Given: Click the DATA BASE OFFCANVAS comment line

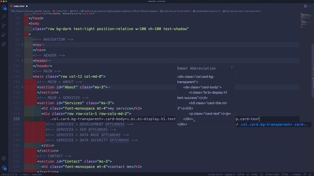Looking at the screenshot, I should click(87, 135).
